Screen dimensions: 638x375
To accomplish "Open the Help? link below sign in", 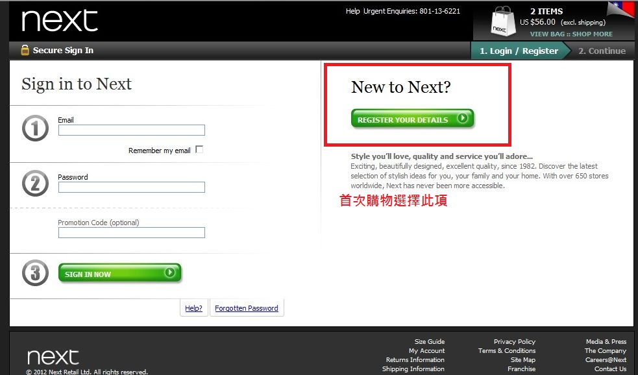I will (193, 308).
